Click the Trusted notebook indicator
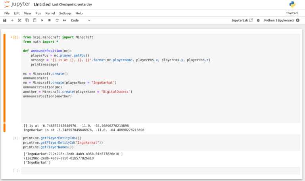Screen dimensions: 305x181 point(292,13)
